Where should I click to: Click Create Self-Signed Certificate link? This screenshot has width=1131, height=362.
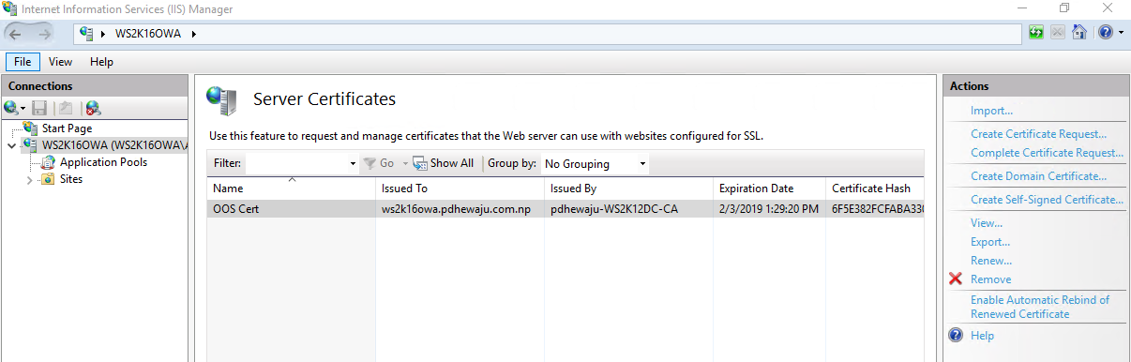pyautogui.click(x=1047, y=200)
